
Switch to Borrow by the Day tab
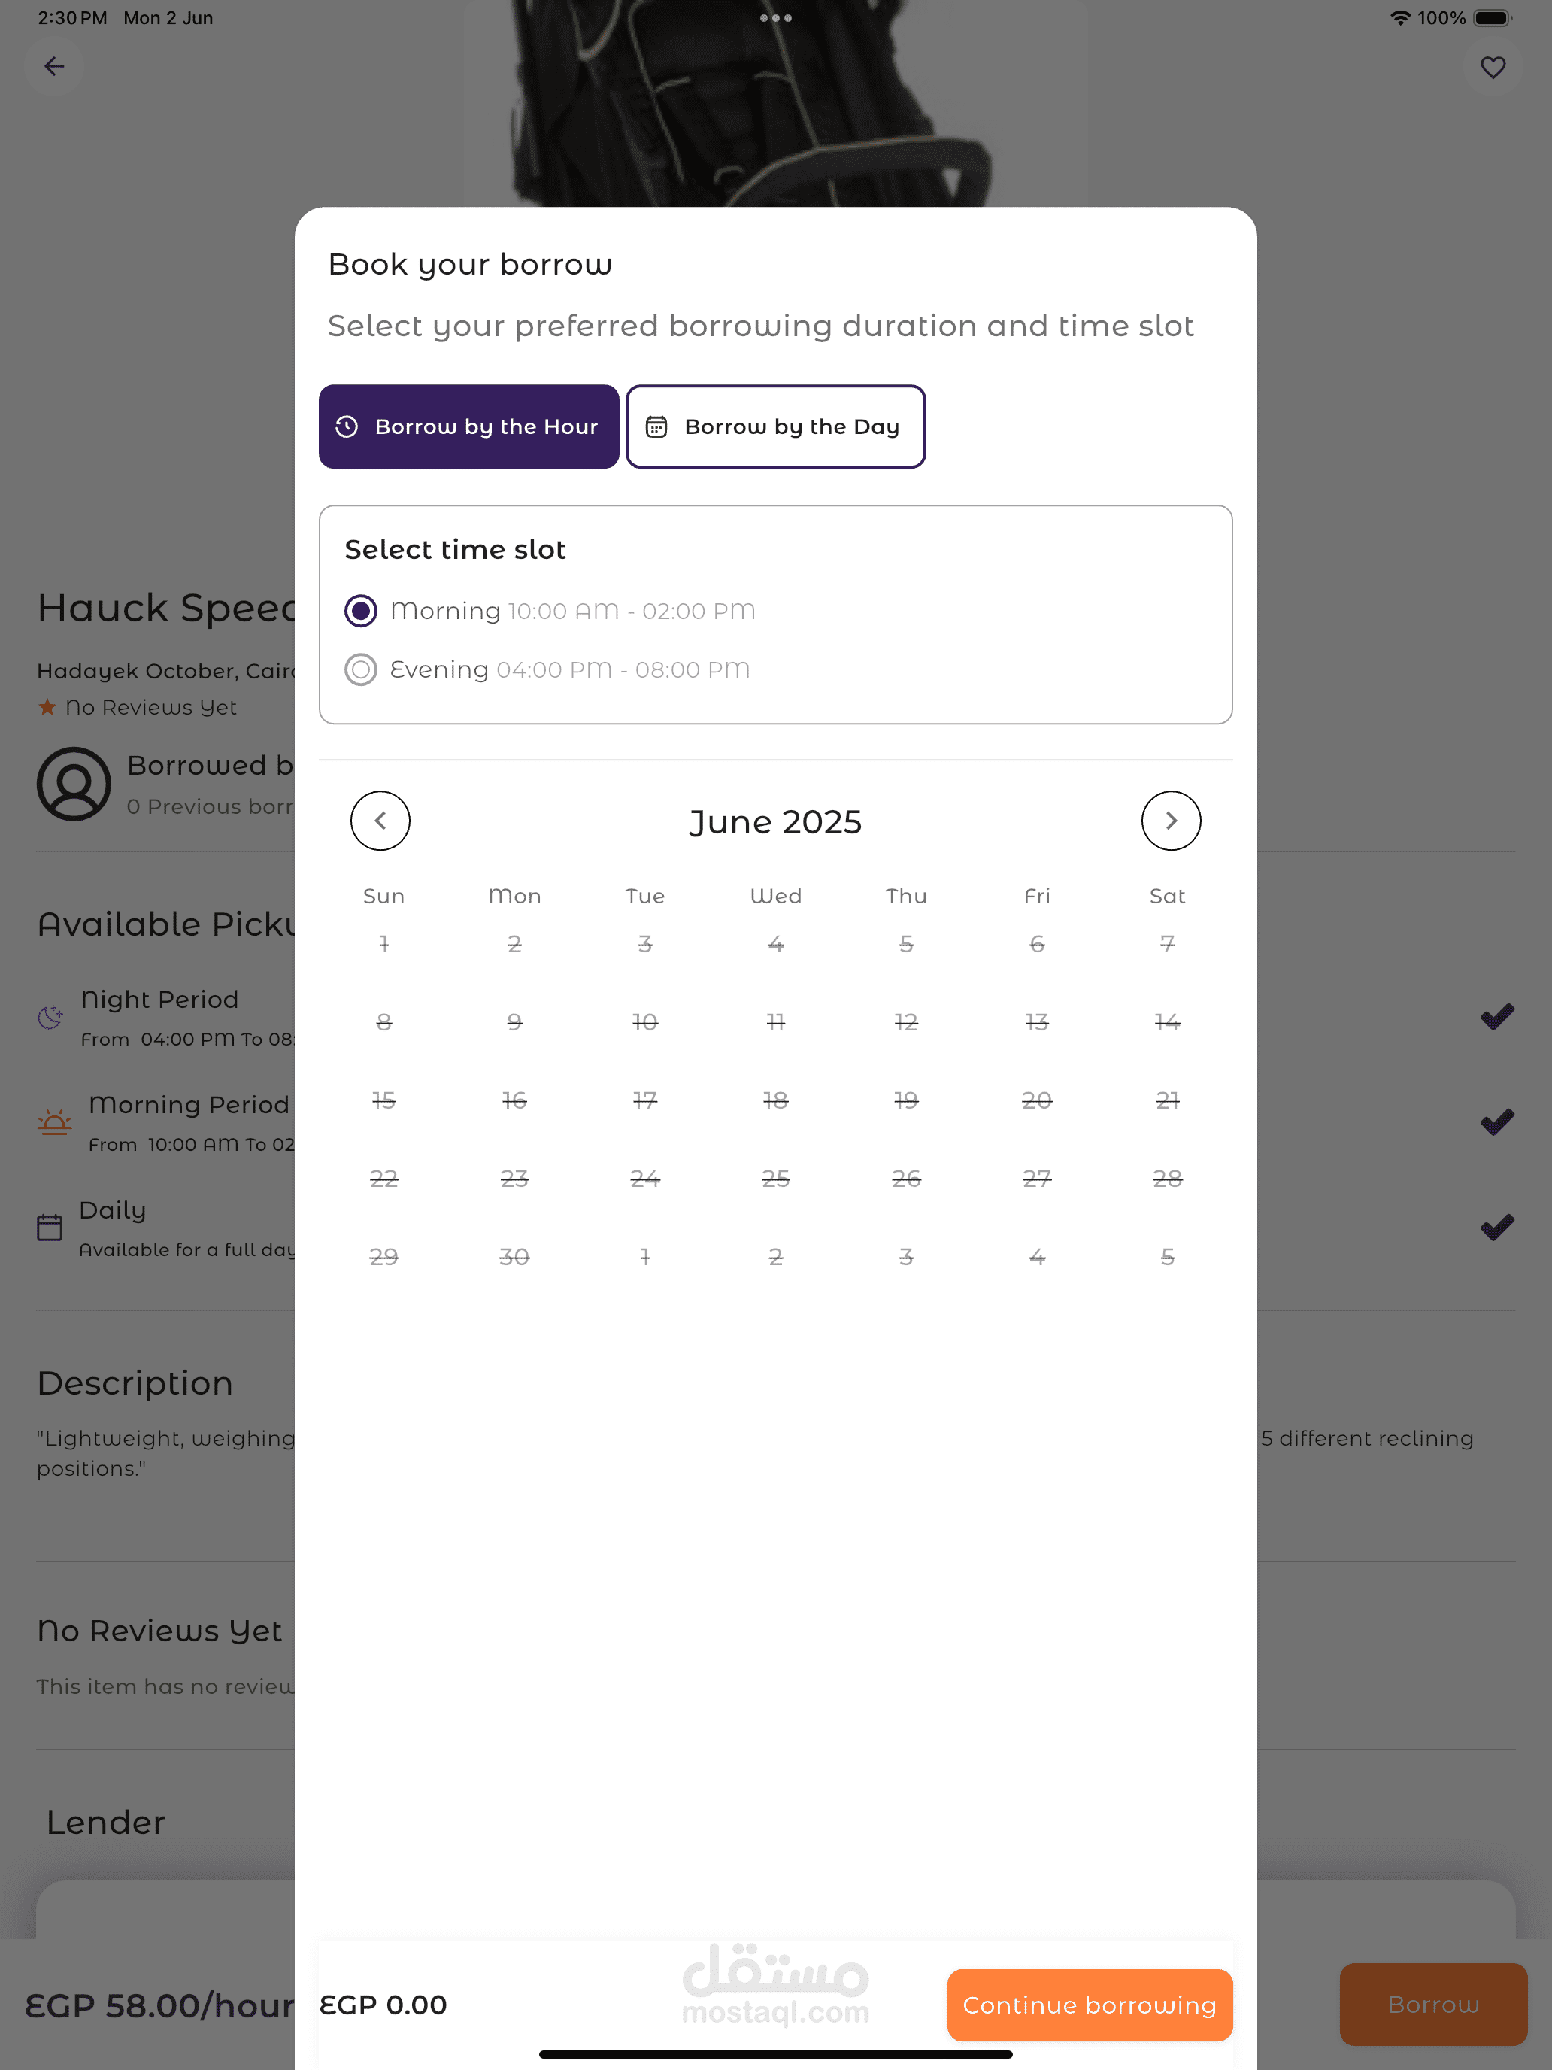[775, 426]
